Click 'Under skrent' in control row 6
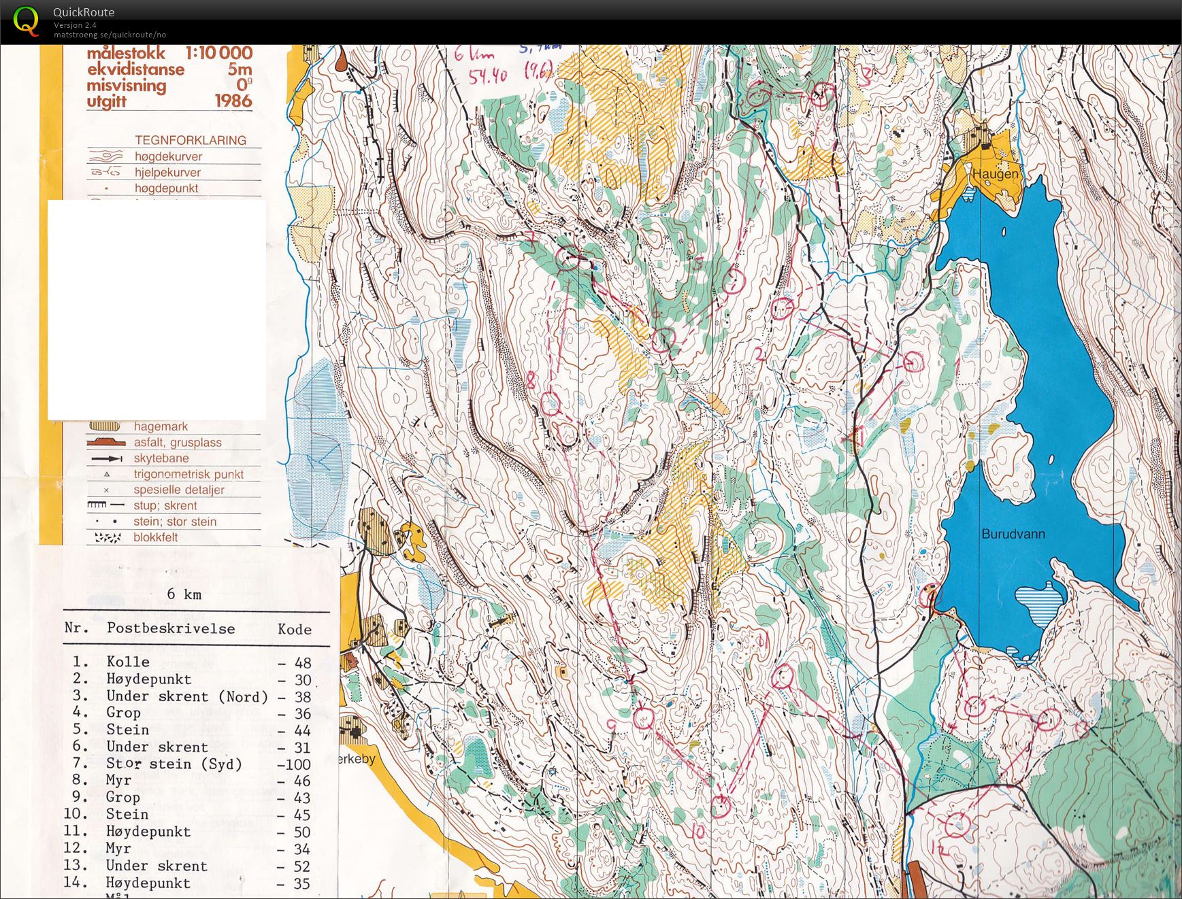 (157, 747)
